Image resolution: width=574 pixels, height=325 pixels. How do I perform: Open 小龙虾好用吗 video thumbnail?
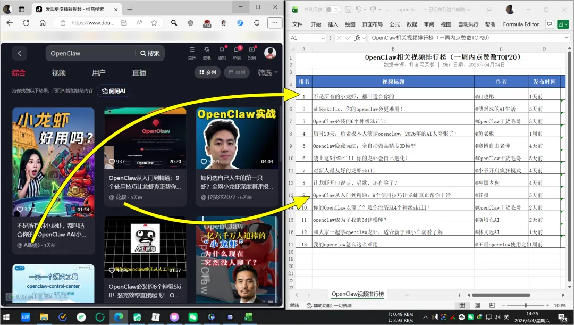click(x=53, y=162)
